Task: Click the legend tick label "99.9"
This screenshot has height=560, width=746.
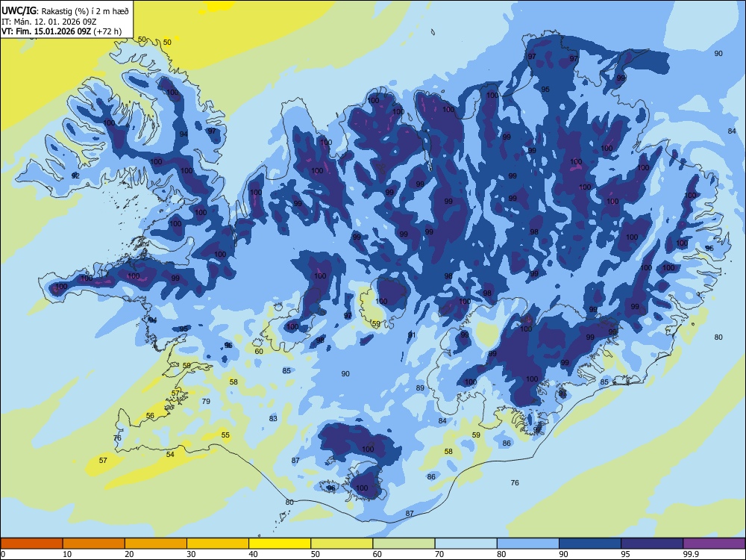Action: tap(691, 554)
